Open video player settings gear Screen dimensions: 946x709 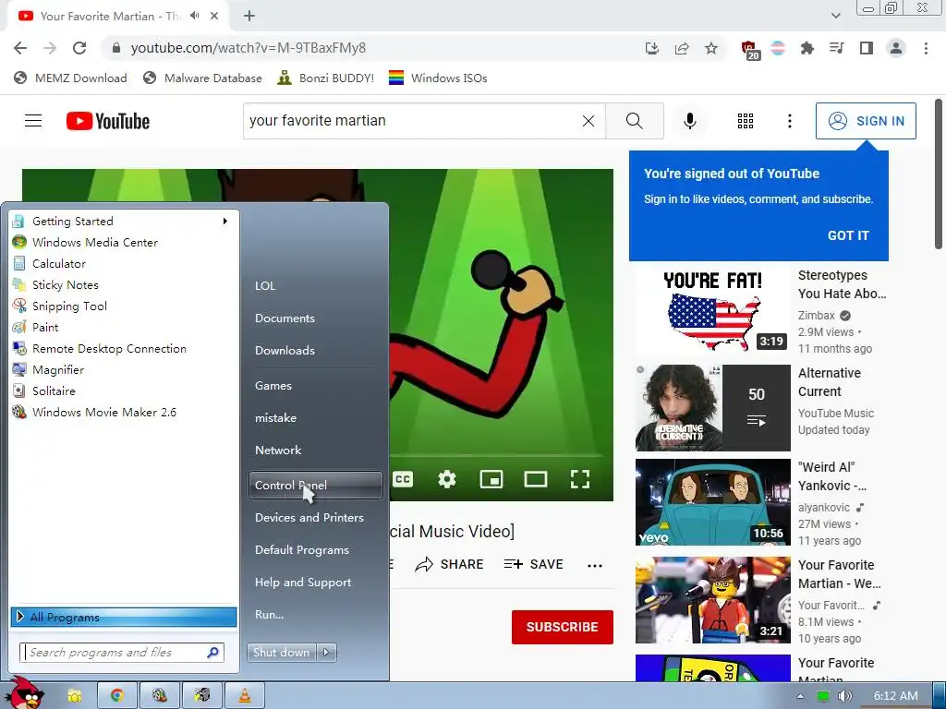[447, 479]
